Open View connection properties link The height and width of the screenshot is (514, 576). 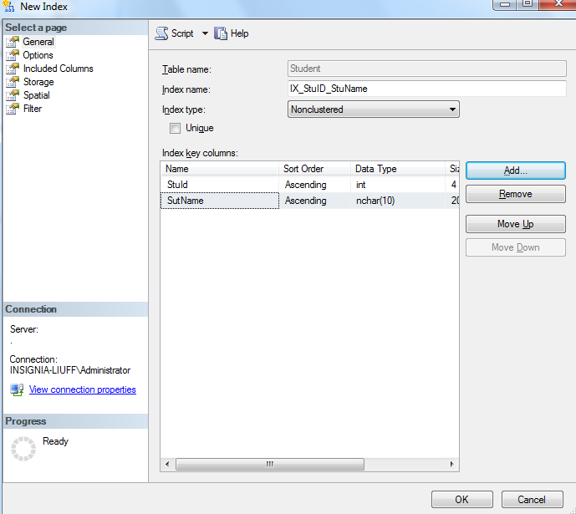tap(82, 389)
